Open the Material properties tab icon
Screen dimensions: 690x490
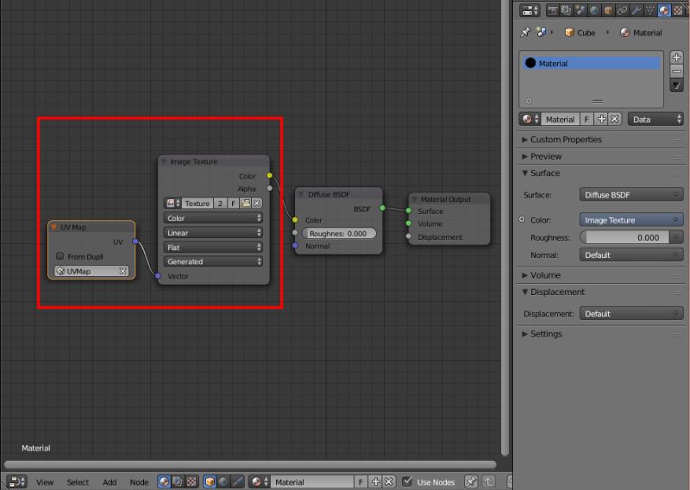coord(664,10)
